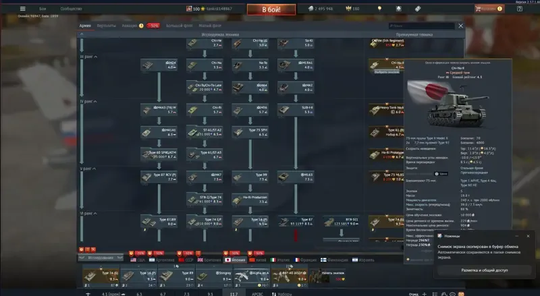The width and height of the screenshot is (540, 296).
Task: Select the M41A1 tank card
Action: pos(159,132)
